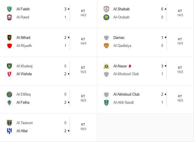Click the Al-Nassr red card indicator
194x142 pixels.
pos(130,66)
